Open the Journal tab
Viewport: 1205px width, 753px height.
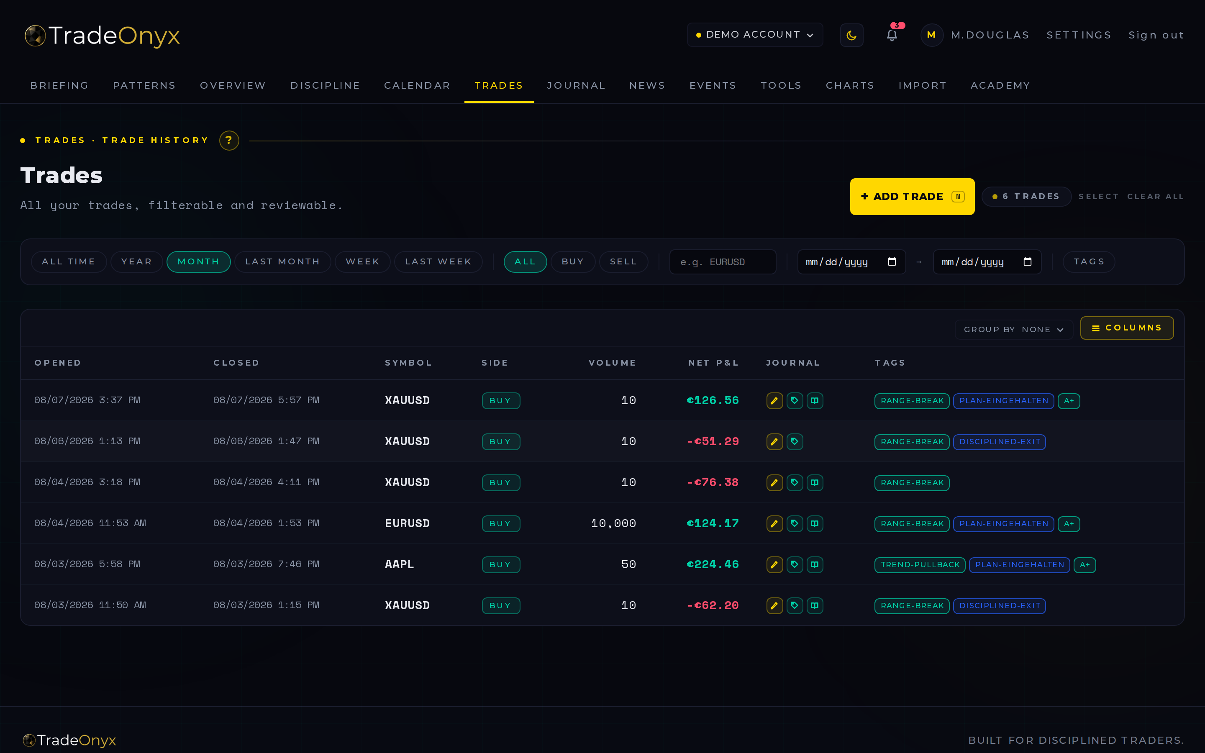point(576,86)
